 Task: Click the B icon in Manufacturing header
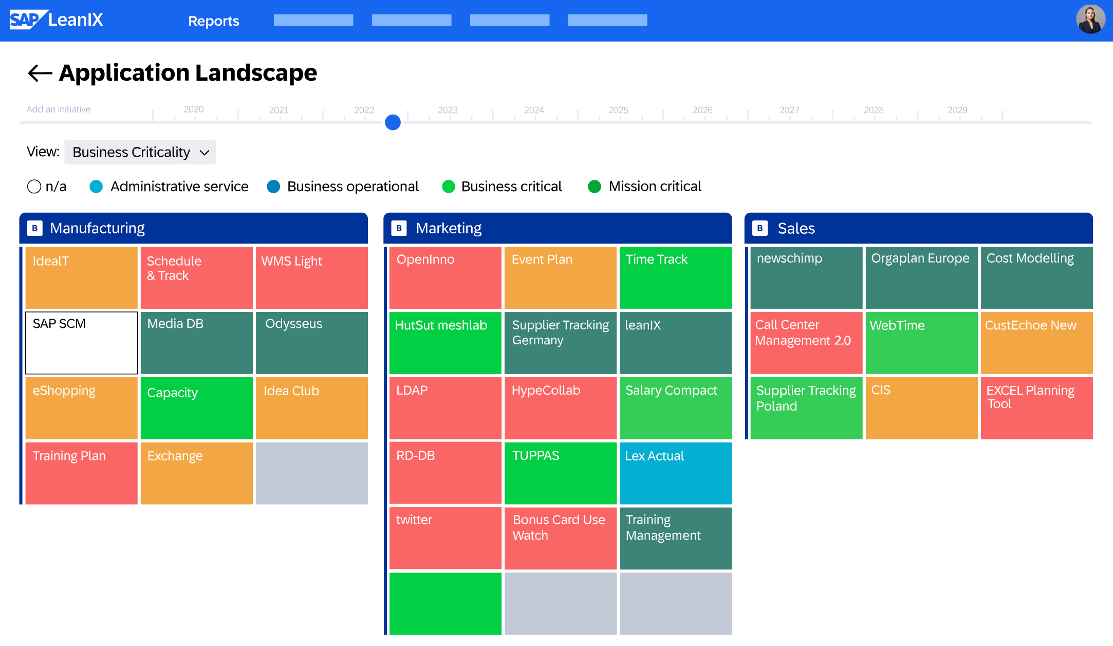click(x=35, y=228)
